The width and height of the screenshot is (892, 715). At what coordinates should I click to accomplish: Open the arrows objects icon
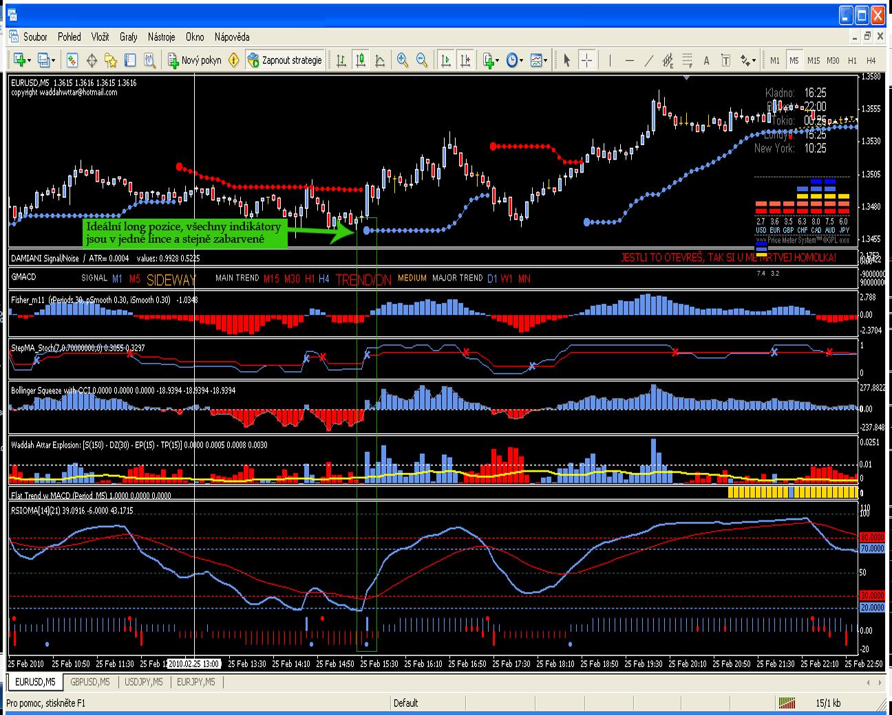(x=745, y=60)
